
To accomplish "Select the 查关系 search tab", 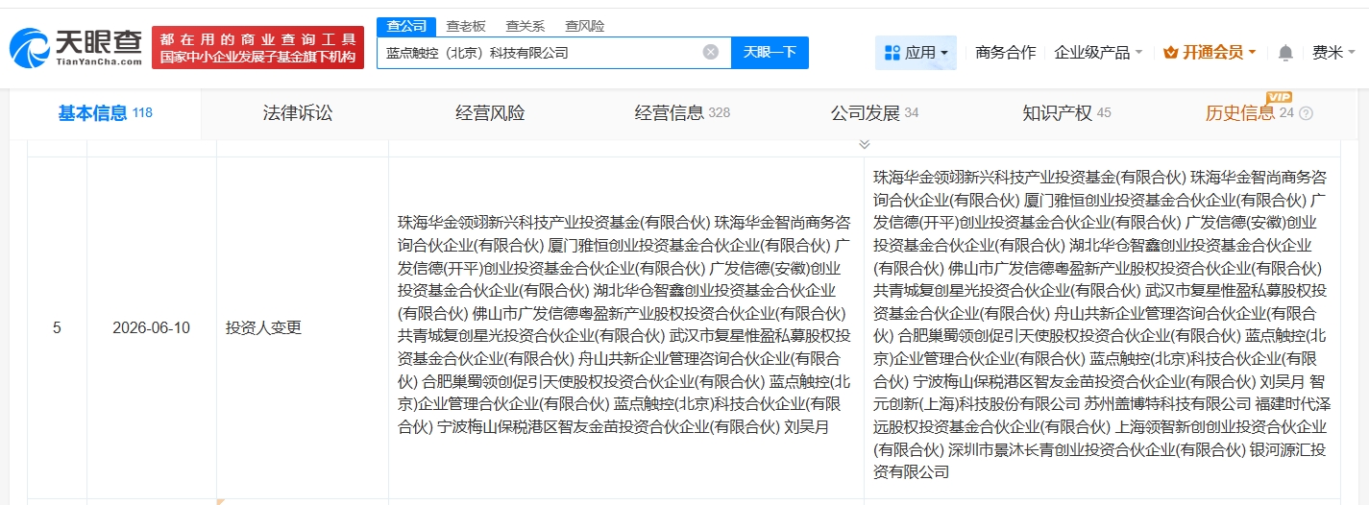I will [526, 26].
